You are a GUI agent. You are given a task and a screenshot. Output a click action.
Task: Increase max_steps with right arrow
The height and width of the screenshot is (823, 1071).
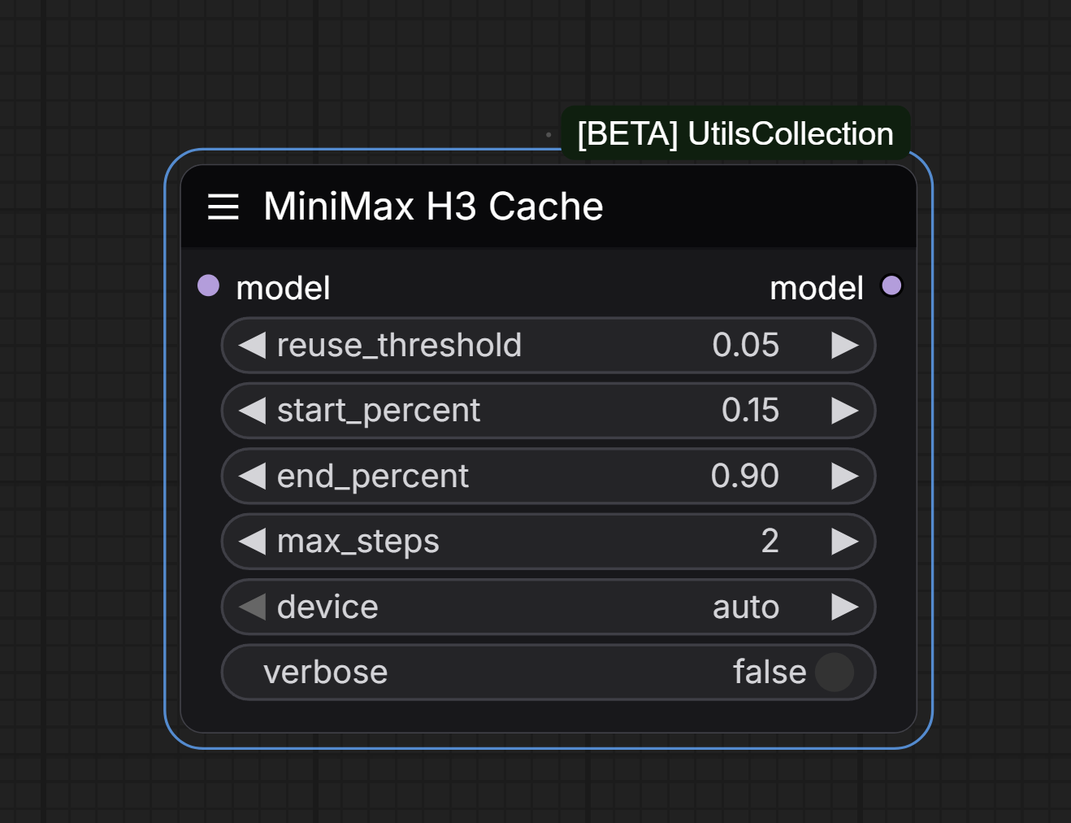coord(845,542)
